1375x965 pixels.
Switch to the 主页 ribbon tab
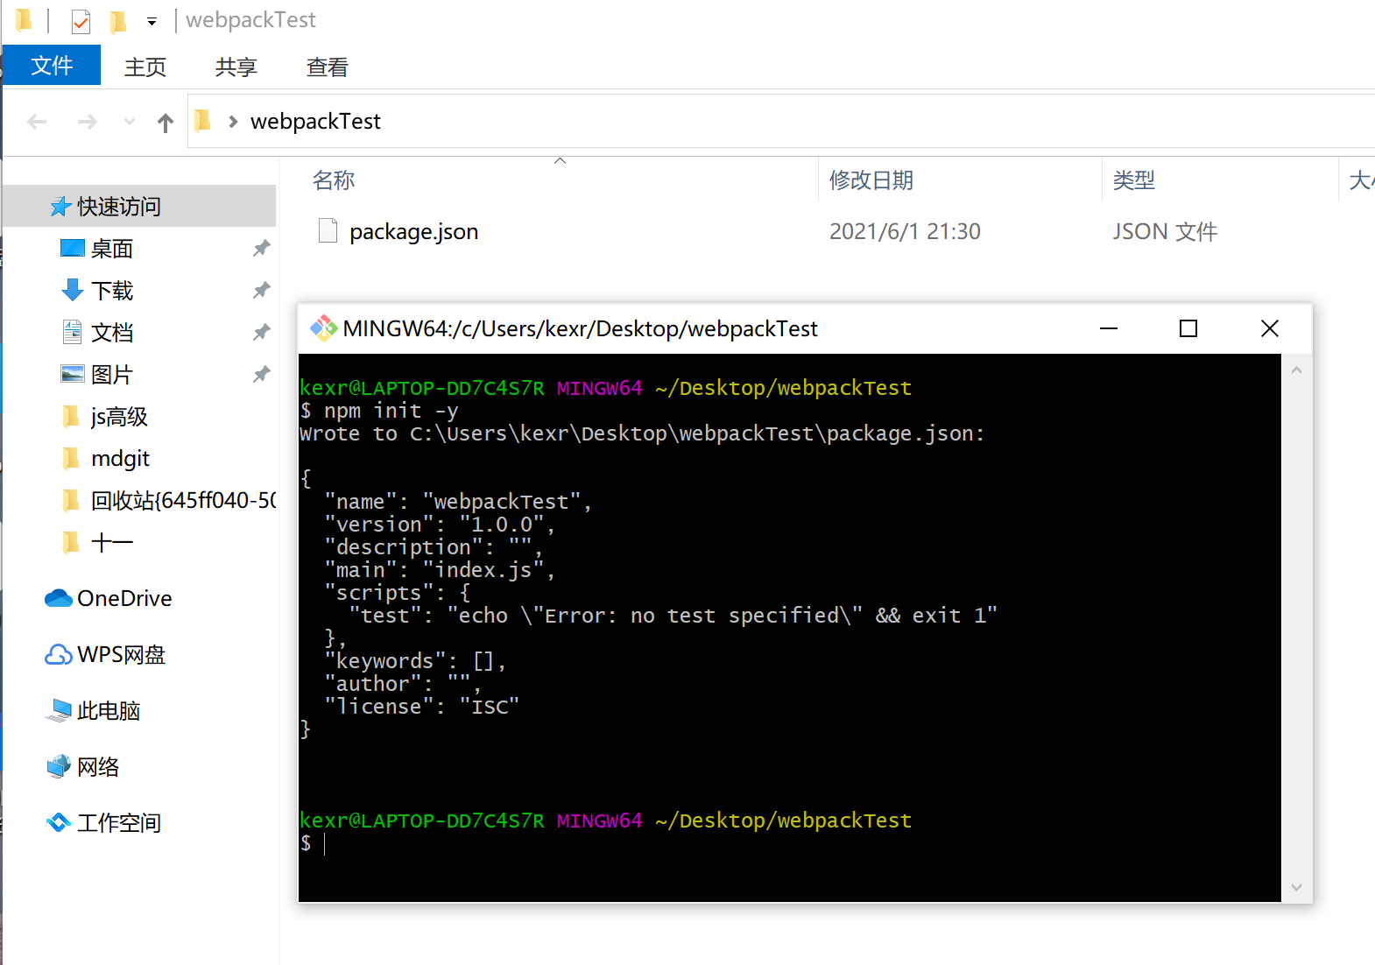point(145,67)
